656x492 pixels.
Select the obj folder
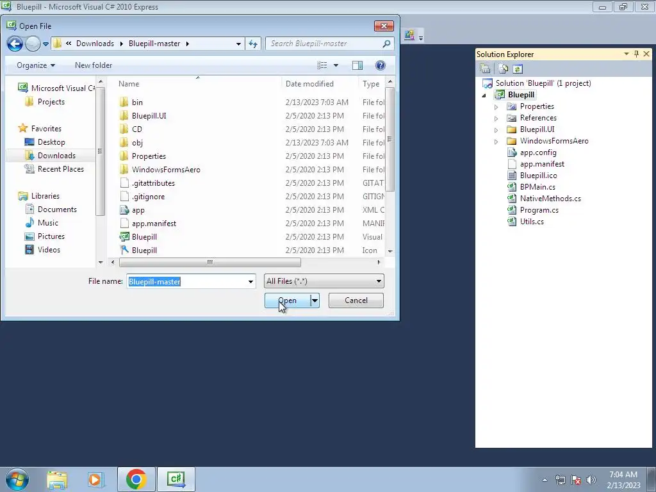pos(131,143)
